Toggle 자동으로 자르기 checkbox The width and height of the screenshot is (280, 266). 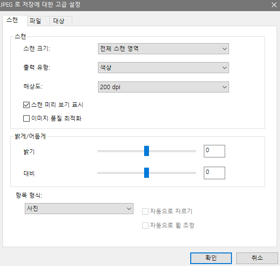pyautogui.click(x=145, y=212)
